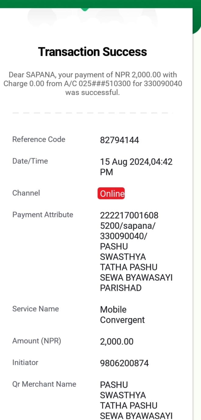Select the 2,000.00 amount value
Screen dimensions: 201x420
(117, 342)
